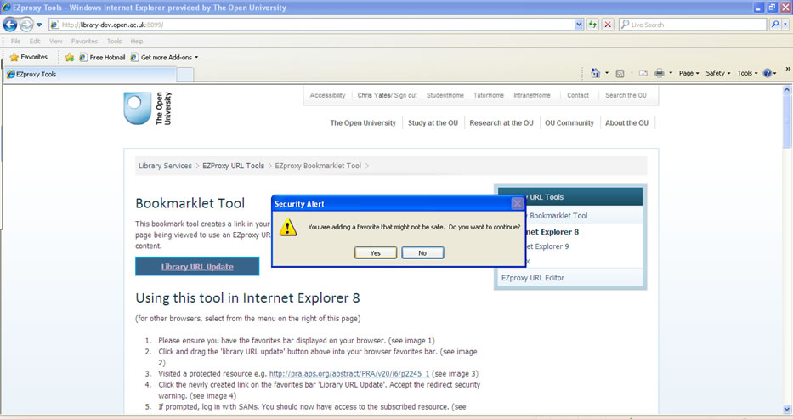Open Internet Explorer 9 sidebar link
The width and height of the screenshot is (793, 419).
(x=547, y=246)
